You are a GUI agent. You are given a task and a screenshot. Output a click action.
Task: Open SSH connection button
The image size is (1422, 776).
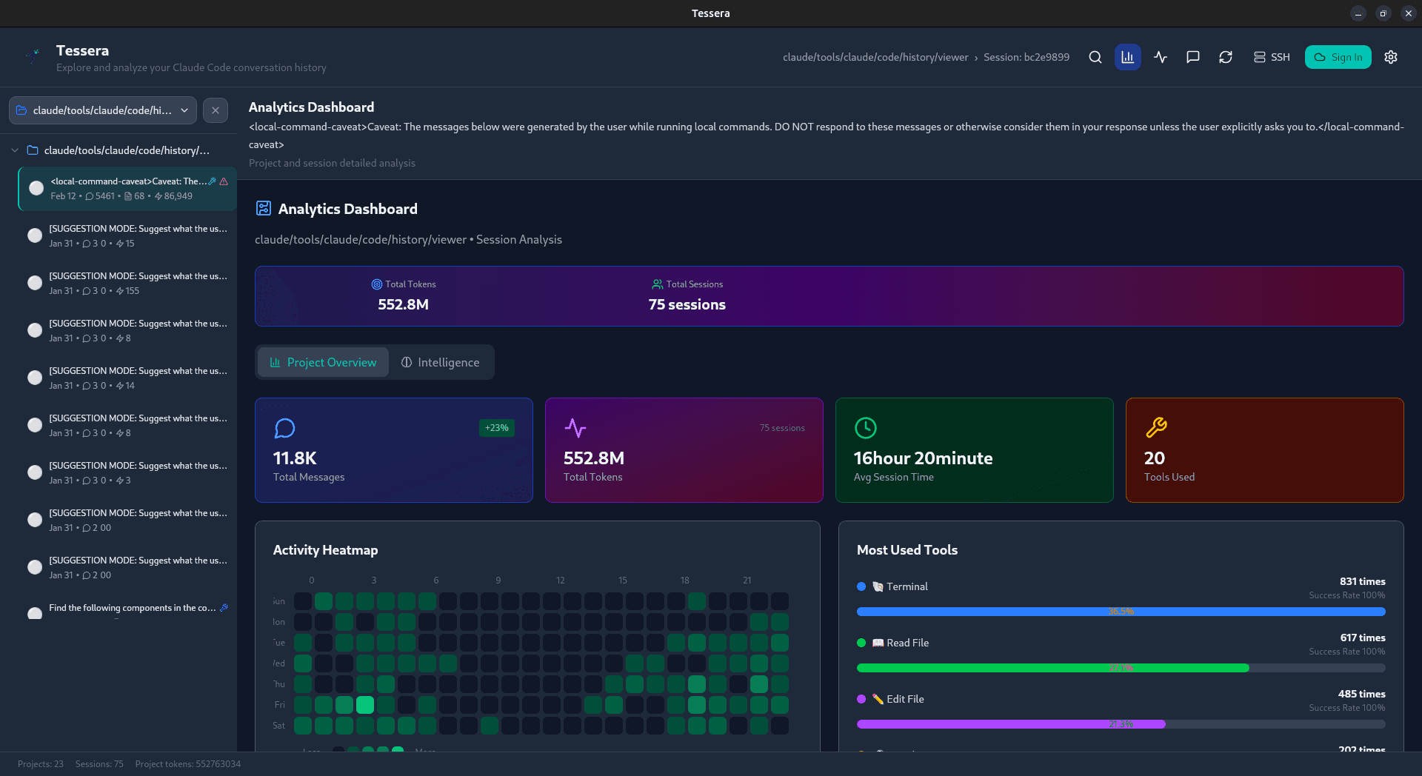click(x=1272, y=57)
